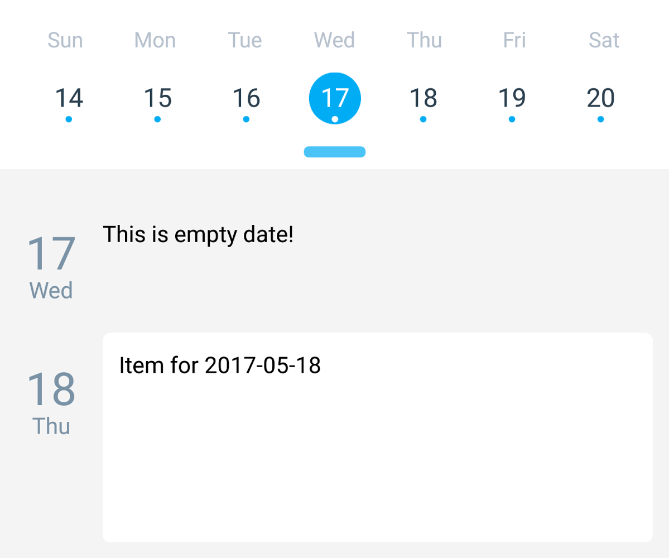Image resolution: width=669 pixels, height=558 pixels.
Task: Select the highlighted date 17 circle
Action: [x=335, y=98]
